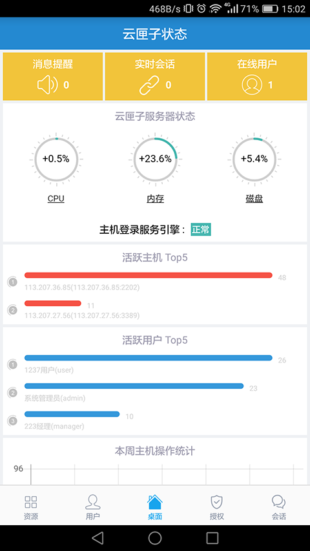Viewport: 310px width, 551px height.
Task: Tap the Android recent apps square
Action: coord(212,537)
